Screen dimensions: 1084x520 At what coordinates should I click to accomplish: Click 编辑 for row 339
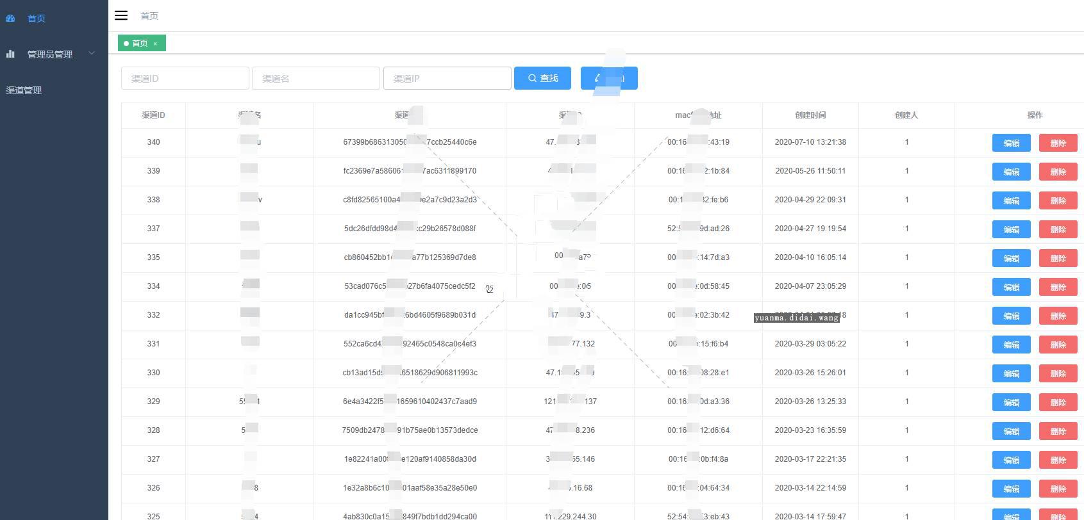pyautogui.click(x=1012, y=172)
